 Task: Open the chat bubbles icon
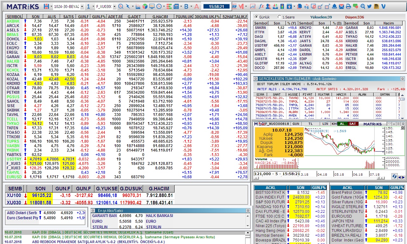[355, 6]
